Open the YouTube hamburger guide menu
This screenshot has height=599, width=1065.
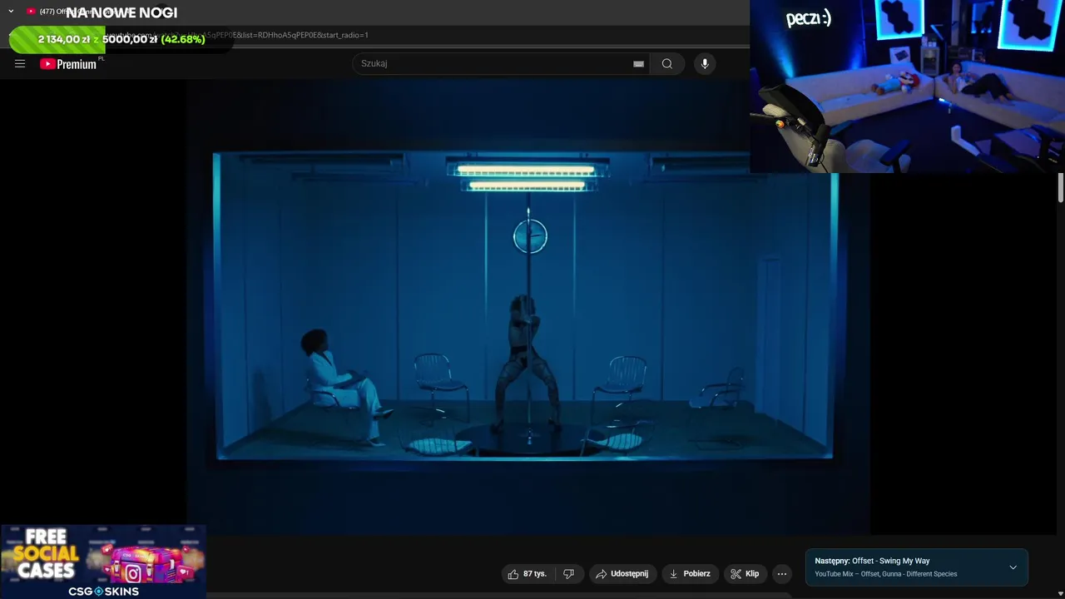pyautogui.click(x=20, y=63)
